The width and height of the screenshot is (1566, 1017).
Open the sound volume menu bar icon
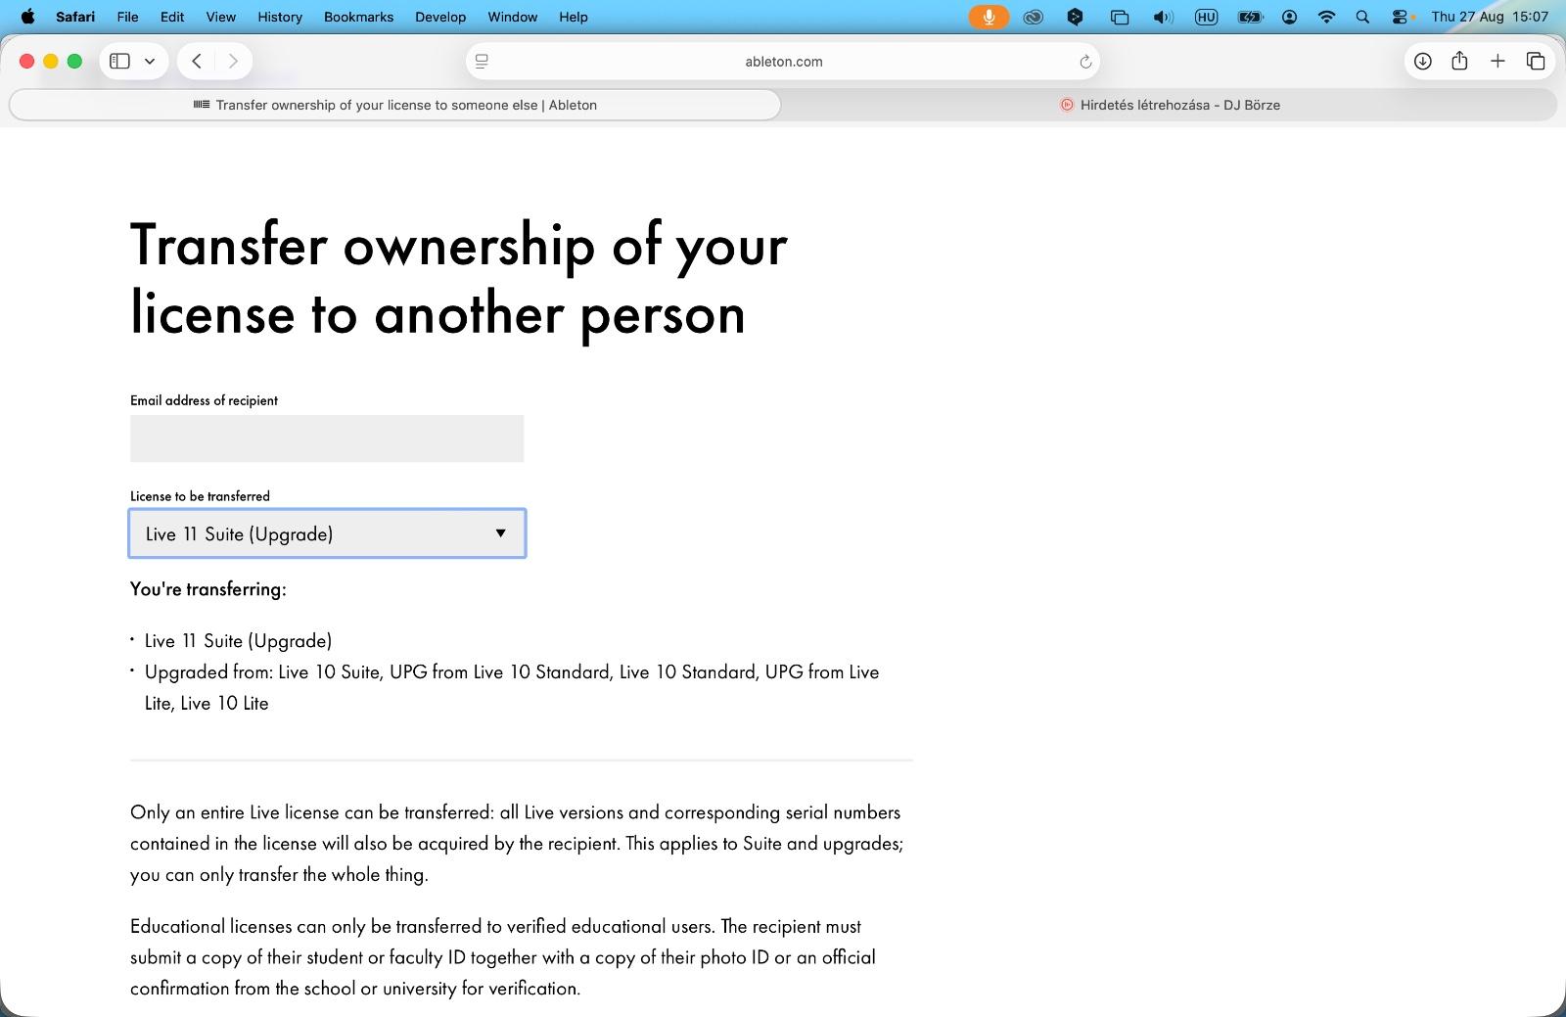[x=1163, y=17]
